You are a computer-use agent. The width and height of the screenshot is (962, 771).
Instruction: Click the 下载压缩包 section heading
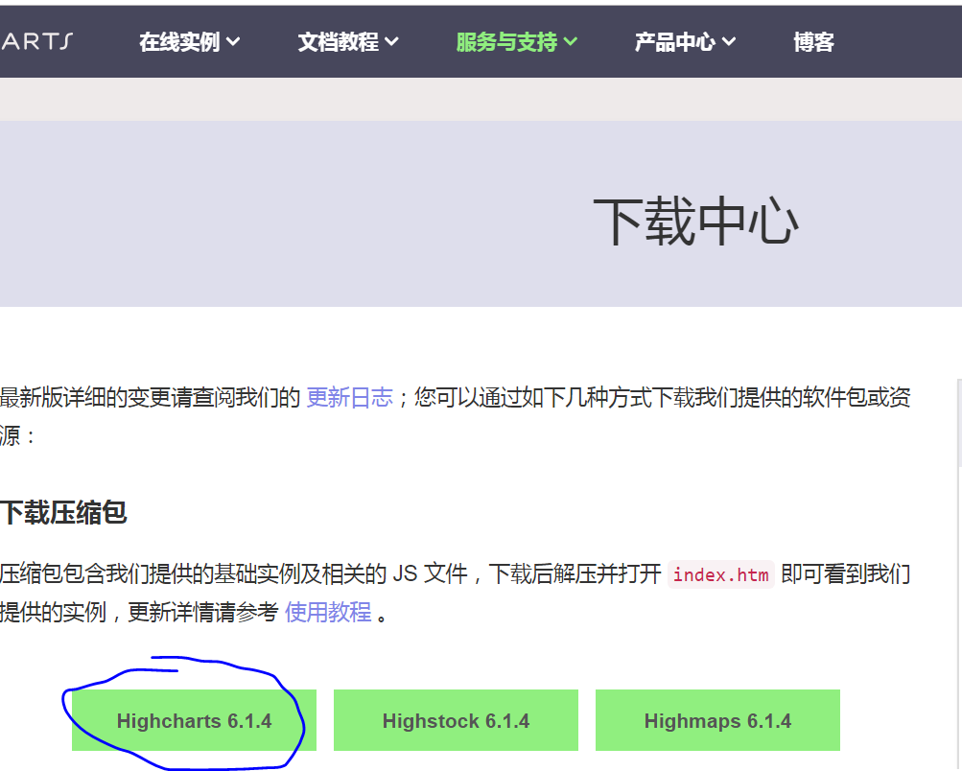pyautogui.click(x=63, y=512)
